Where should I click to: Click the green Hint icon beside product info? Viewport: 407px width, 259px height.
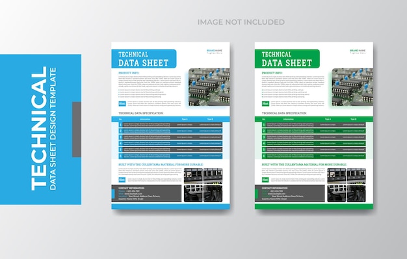coord(265,103)
